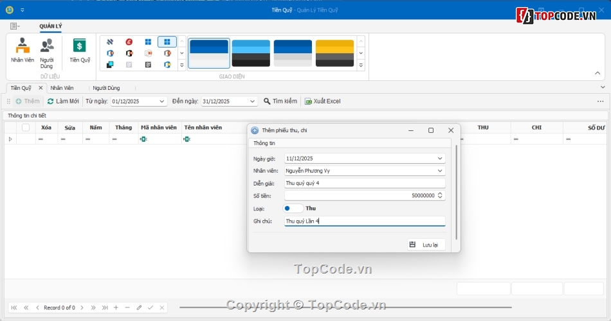Expand the Ngày giờ date dropdown
611x321 pixels.
click(440, 159)
